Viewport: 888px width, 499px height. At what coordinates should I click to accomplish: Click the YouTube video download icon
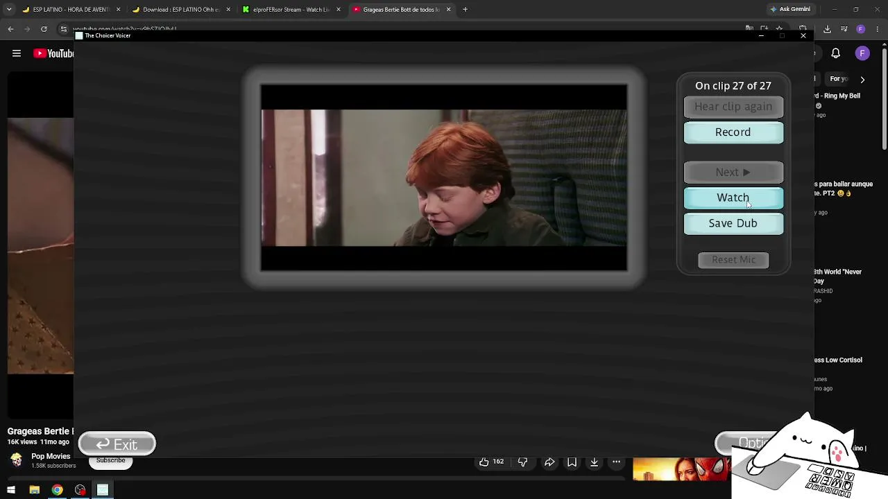[594, 462]
